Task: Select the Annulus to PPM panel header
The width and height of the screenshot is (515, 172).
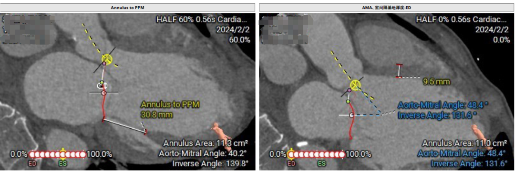Action: tap(127, 7)
